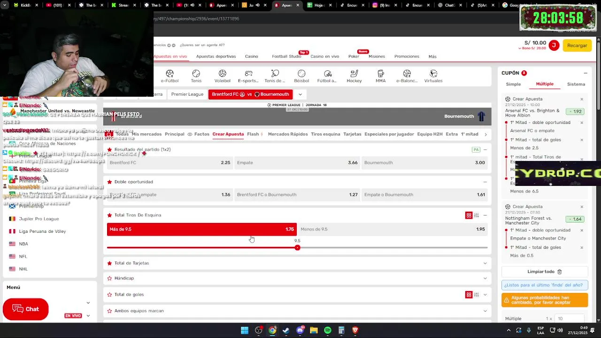Select Menos de 9.5 corners at 1.95
Screen dimensions: 601x338
pos(393,229)
